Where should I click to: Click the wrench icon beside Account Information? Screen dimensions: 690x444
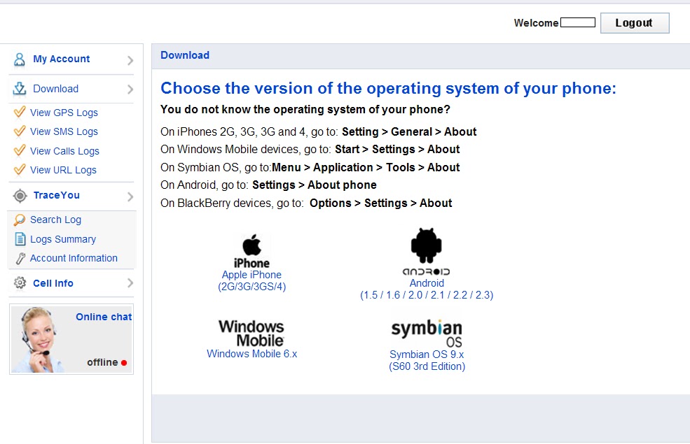(x=20, y=259)
